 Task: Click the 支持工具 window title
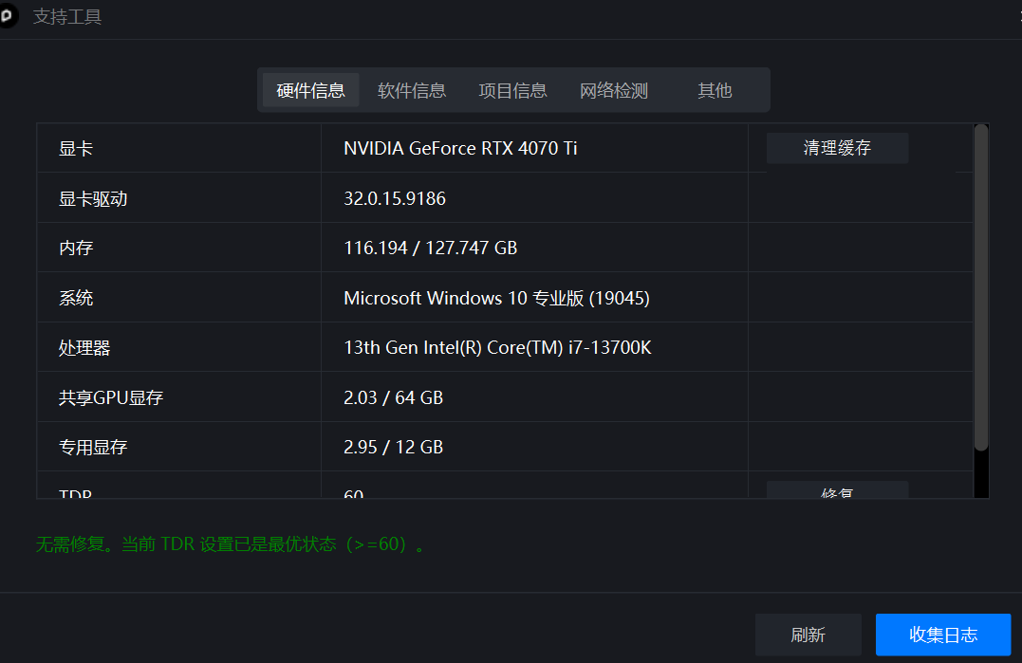67,17
